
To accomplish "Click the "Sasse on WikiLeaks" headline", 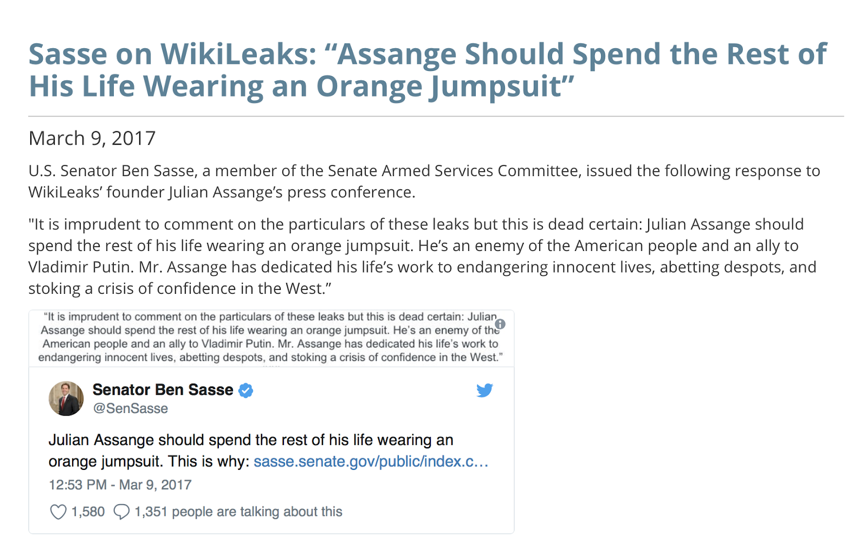I will [x=428, y=70].
